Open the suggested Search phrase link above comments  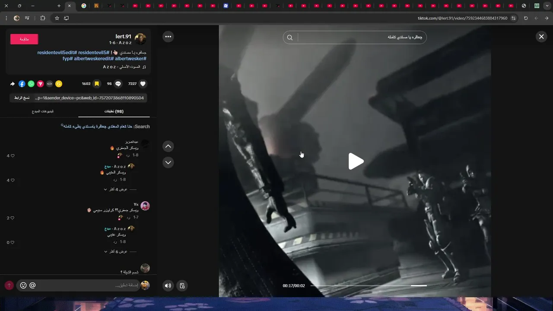[98, 127]
